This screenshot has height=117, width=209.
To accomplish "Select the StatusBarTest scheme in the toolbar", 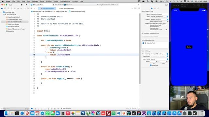I will [x=58, y=5].
